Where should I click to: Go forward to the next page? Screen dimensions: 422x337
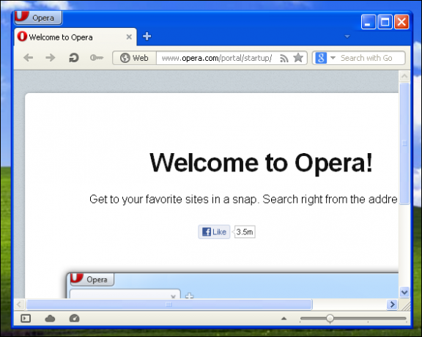[51, 58]
